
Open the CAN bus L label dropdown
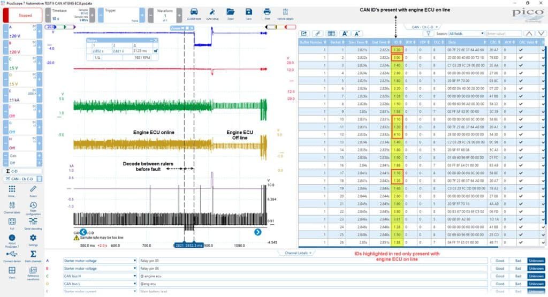click(x=100, y=284)
